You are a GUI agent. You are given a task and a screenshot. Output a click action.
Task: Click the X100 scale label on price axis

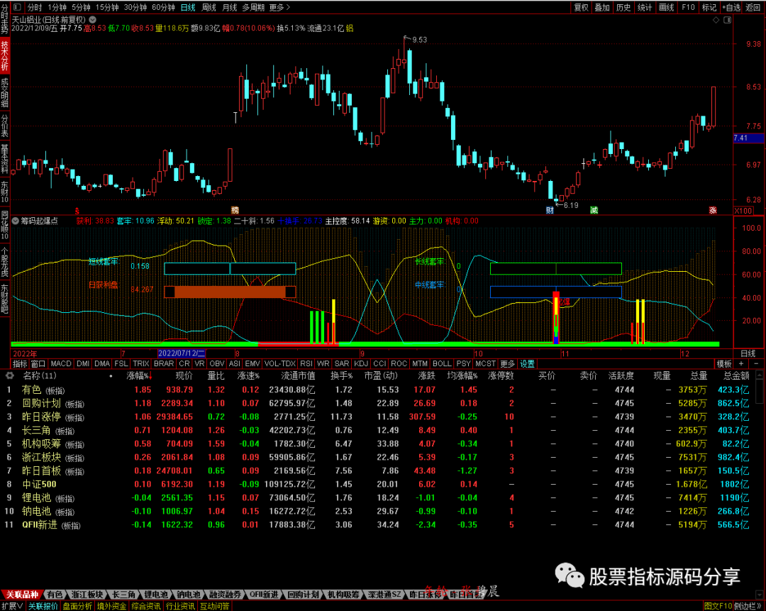point(743,211)
